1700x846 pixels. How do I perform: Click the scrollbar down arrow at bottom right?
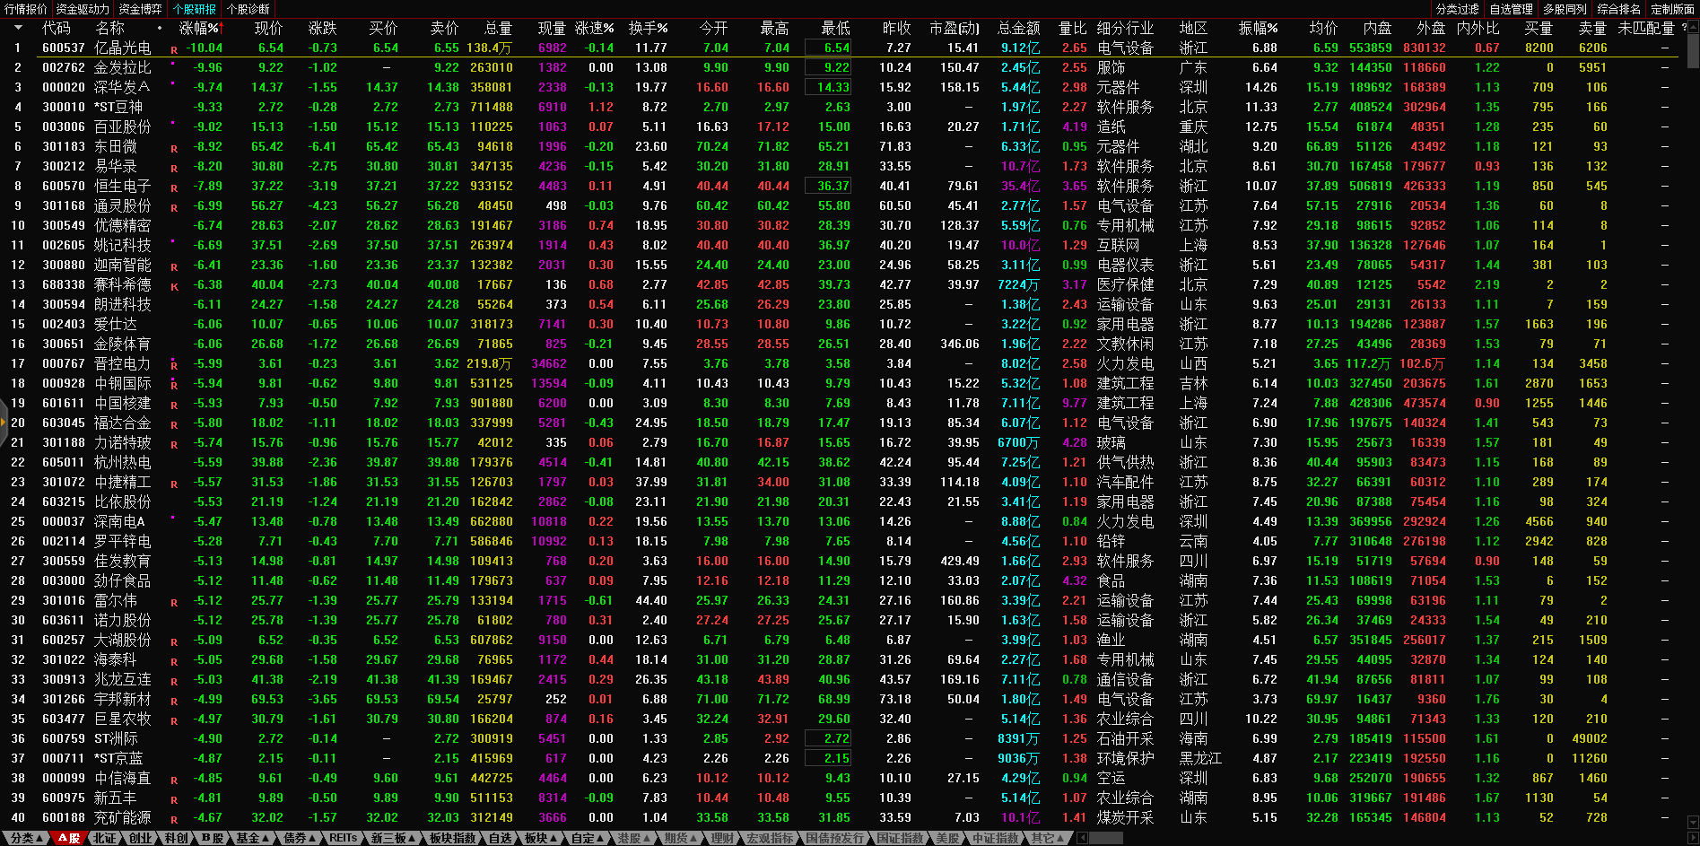pos(1693,822)
